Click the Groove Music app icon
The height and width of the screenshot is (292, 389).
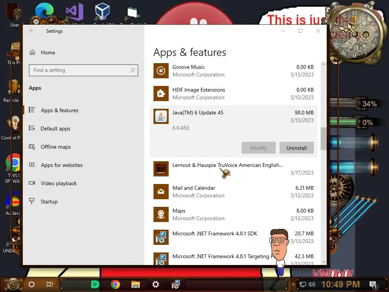tap(161, 71)
